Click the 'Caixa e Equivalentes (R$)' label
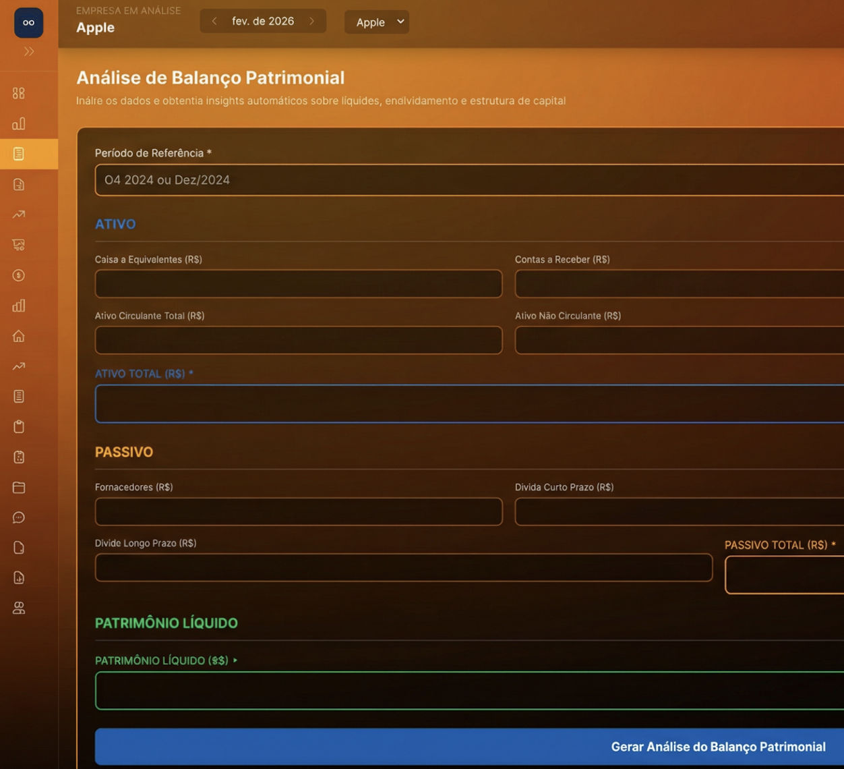The width and height of the screenshot is (844, 769). pyautogui.click(x=148, y=259)
